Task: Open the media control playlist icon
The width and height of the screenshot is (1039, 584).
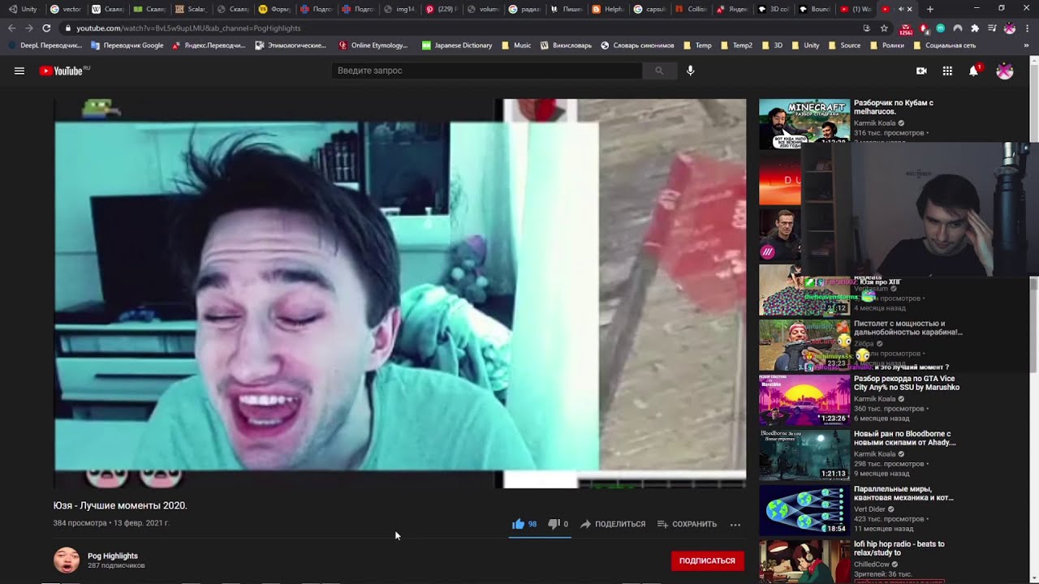Action: 992,28
